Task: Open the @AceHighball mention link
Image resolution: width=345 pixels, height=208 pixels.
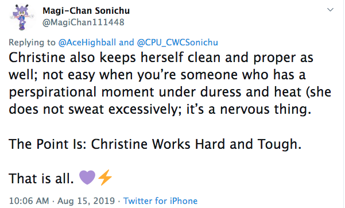Action: pyautogui.click(x=87, y=43)
